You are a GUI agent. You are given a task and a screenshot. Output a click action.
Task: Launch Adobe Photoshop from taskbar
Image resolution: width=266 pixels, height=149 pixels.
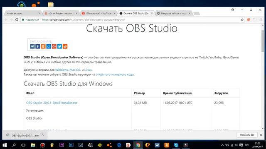click(x=71, y=145)
